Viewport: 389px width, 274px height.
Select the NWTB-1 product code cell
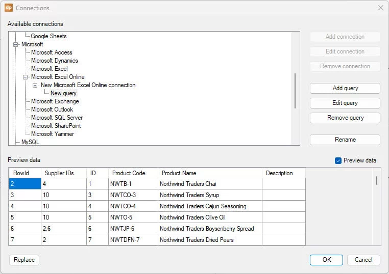pos(133,184)
